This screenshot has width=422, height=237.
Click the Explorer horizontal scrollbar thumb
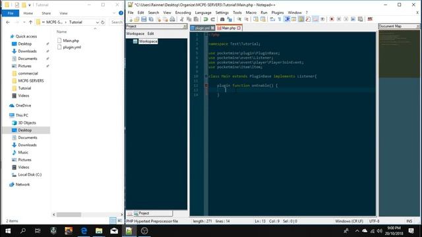click(69, 215)
